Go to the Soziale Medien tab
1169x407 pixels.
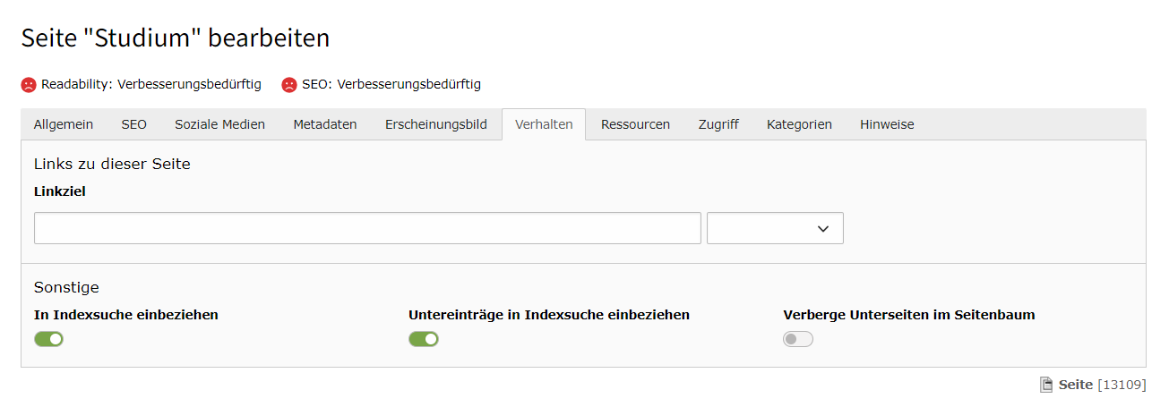click(x=220, y=124)
